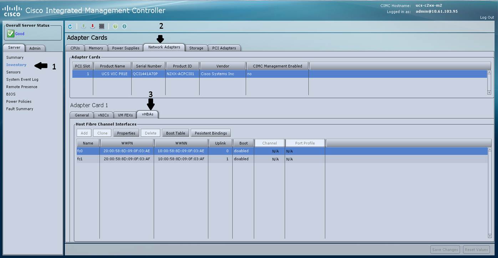The image size is (498, 258).
Task: Click the Refresh toolbar icon
Action: 70,26
